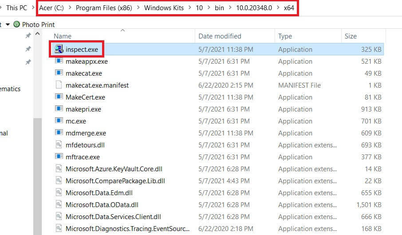Click the Microsoft.Data.OData.dll file icon
The height and width of the screenshot is (235, 402).
pyautogui.click(x=59, y=204)
